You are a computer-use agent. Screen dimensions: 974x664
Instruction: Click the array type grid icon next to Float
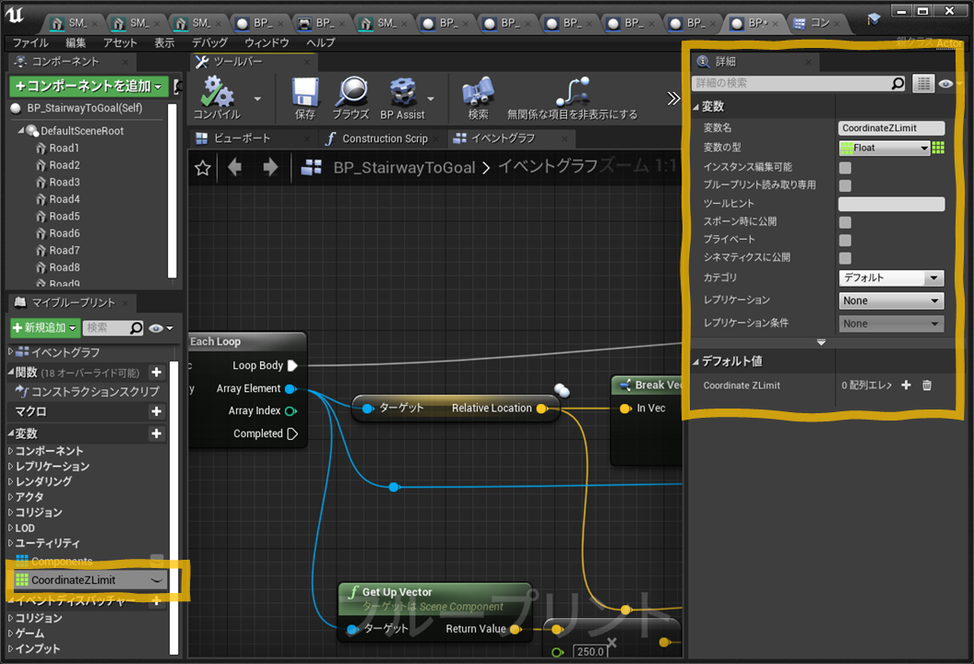click(x=939, y=148)
